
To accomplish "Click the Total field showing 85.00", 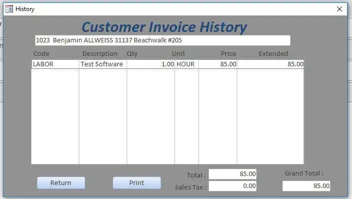I will pyautogui.click(x=232, y=174).
